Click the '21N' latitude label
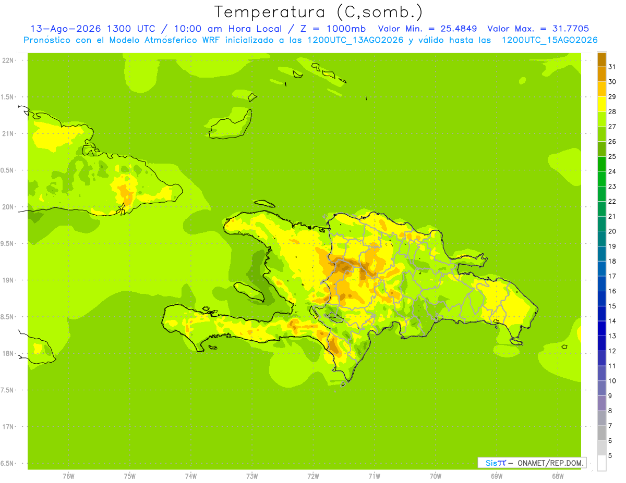Viewport: 626px width, 483px height. pyautogui.click(x=8, y=133)
